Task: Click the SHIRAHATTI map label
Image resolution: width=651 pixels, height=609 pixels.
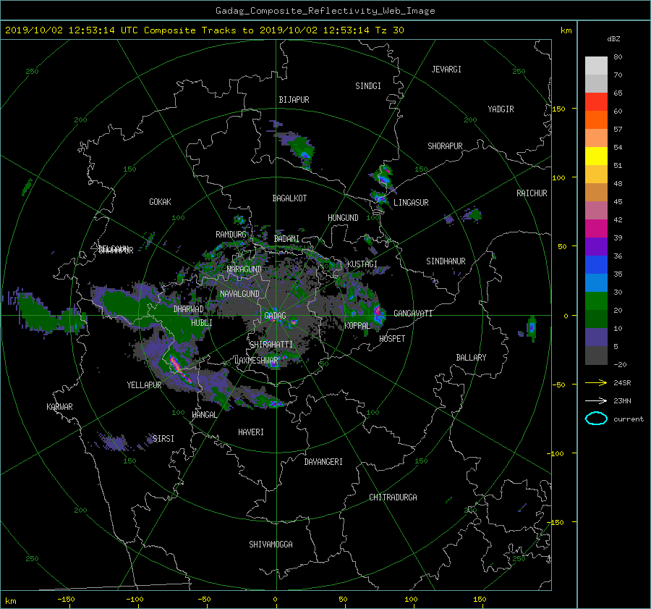Action: click(271, 345)
